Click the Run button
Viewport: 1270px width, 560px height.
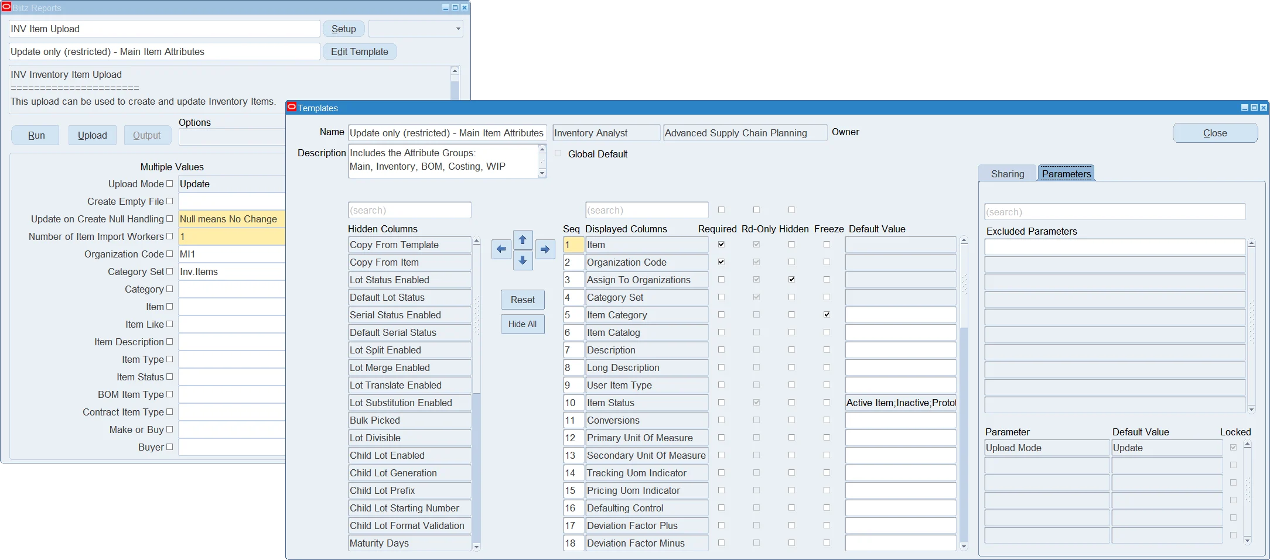(x=36, y=135)
